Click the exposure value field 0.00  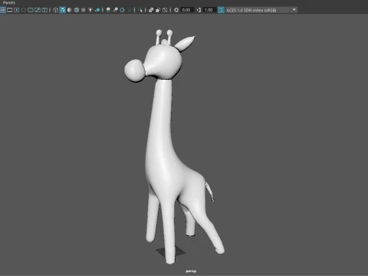click(x=186, y=10)
